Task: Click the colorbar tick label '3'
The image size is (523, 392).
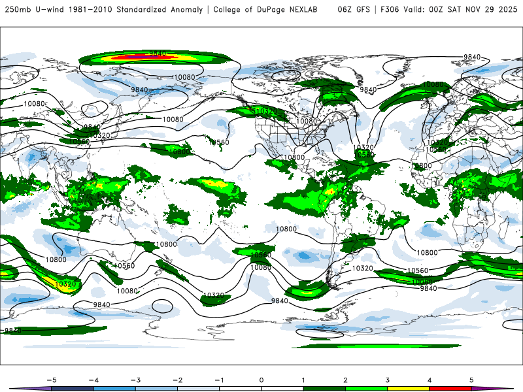Action: click(388, 380)
